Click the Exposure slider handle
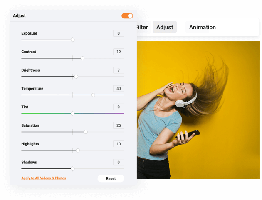Screen dimensions: 262x200 (73, 40)
